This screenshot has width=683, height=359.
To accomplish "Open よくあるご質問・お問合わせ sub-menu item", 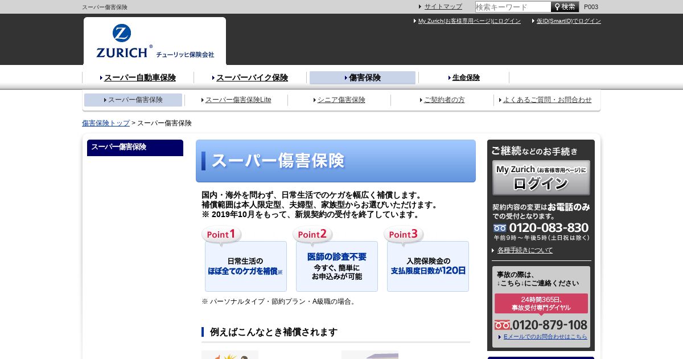I will 548,100.
